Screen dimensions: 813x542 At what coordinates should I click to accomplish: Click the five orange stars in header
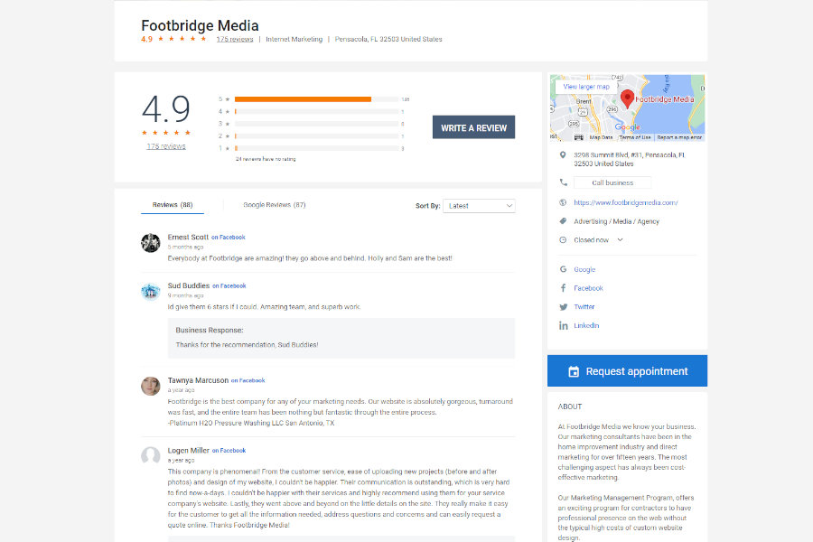pos(182,39)
